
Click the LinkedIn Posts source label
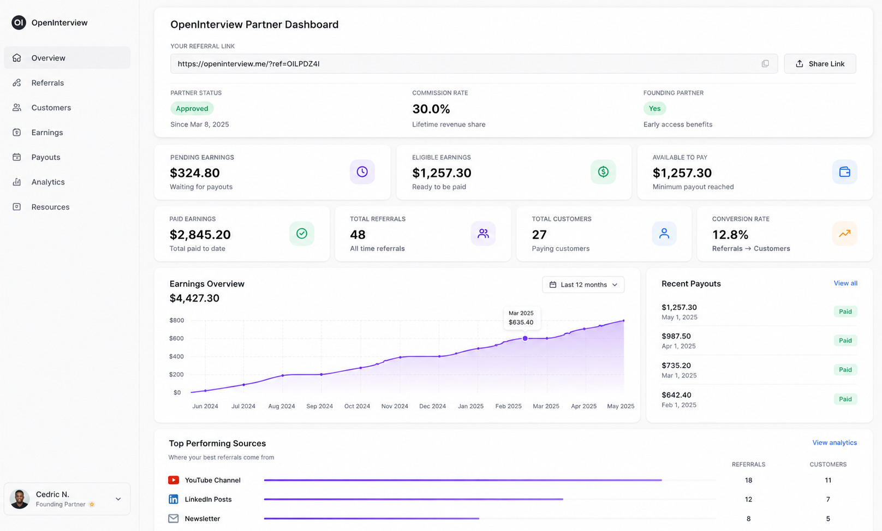coord(208,499)
